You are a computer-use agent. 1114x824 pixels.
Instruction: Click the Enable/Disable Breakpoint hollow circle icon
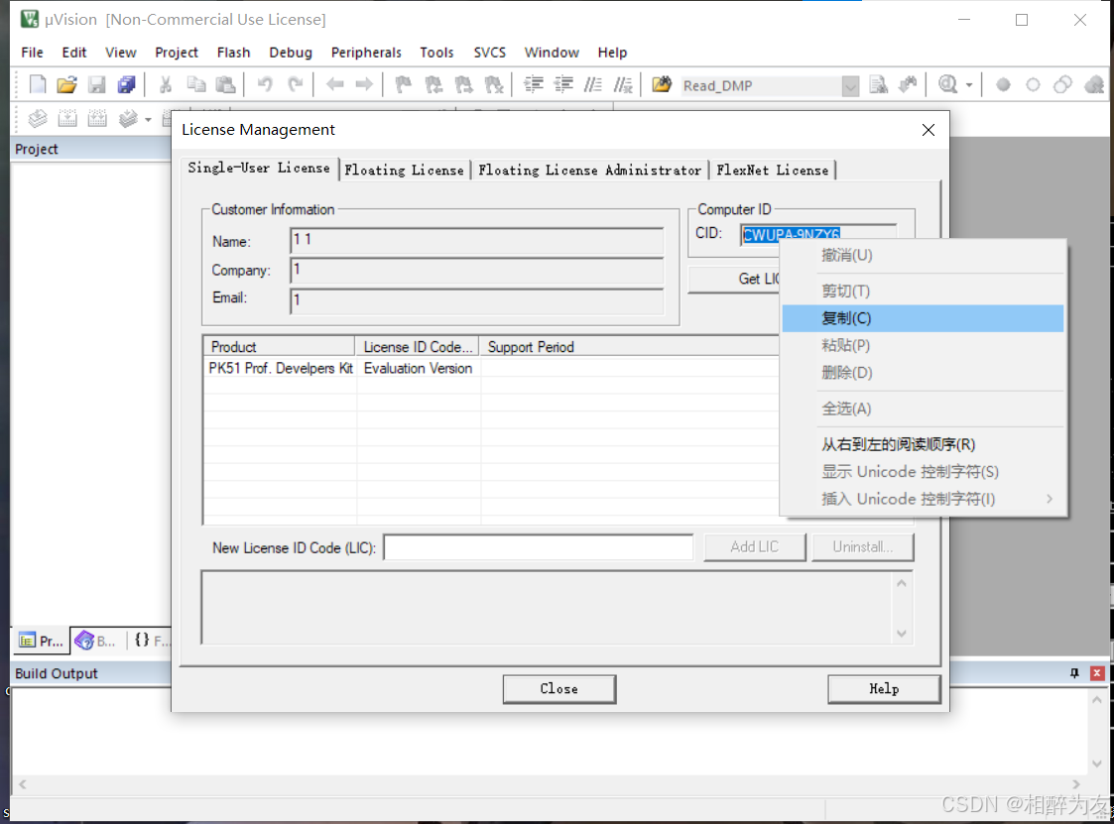1033,85
